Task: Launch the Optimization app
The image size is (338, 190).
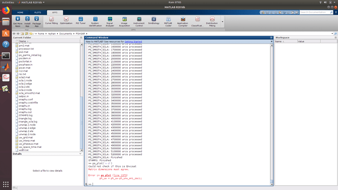Action: pos(66,21)
